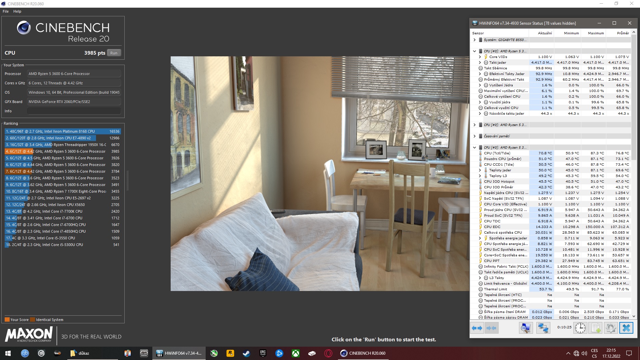Open the green Xbox app taskbar icon
Viewport: 640px width, 360px height.
(x=296, y=353)
